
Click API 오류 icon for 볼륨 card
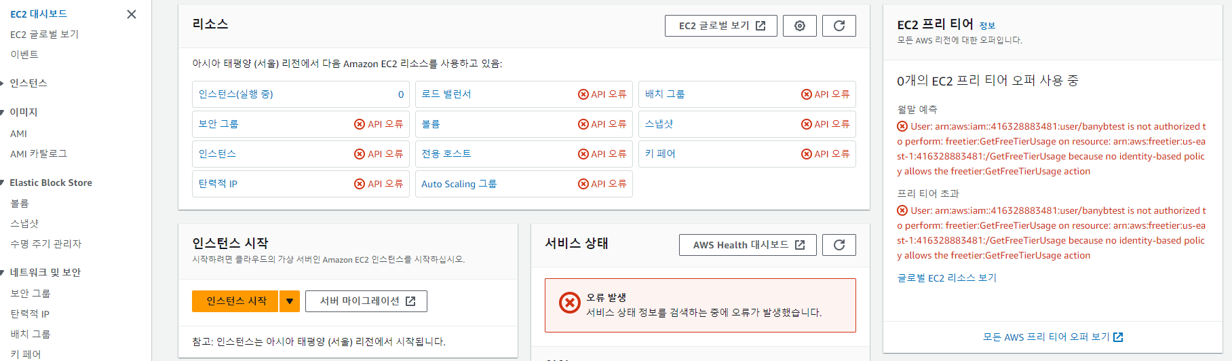click(583, 124)
